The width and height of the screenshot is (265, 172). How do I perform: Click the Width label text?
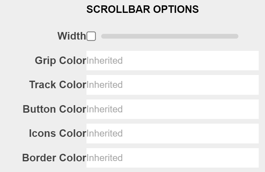[x=71, y=36]
